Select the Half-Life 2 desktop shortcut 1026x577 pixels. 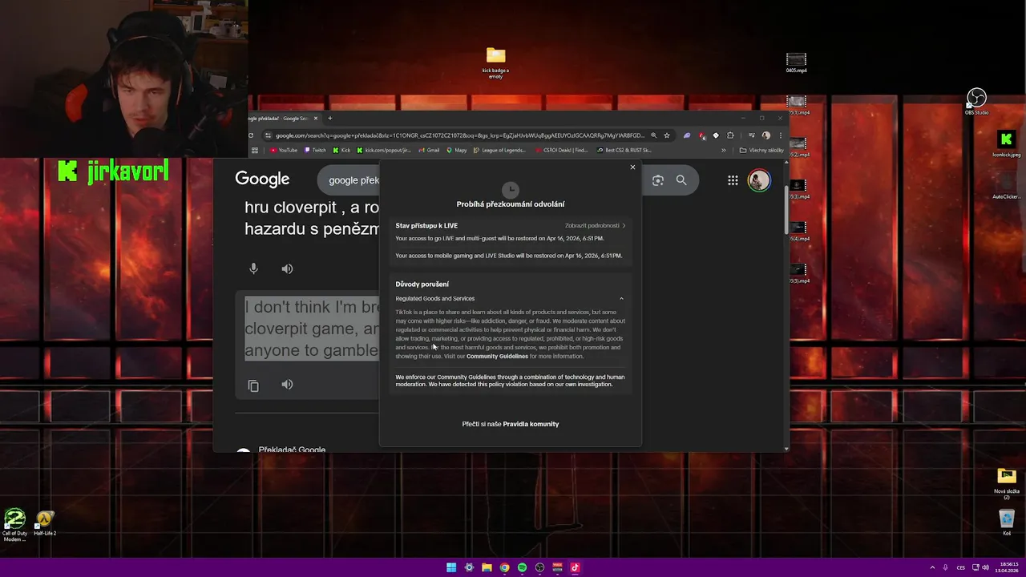tap(45, 523)
